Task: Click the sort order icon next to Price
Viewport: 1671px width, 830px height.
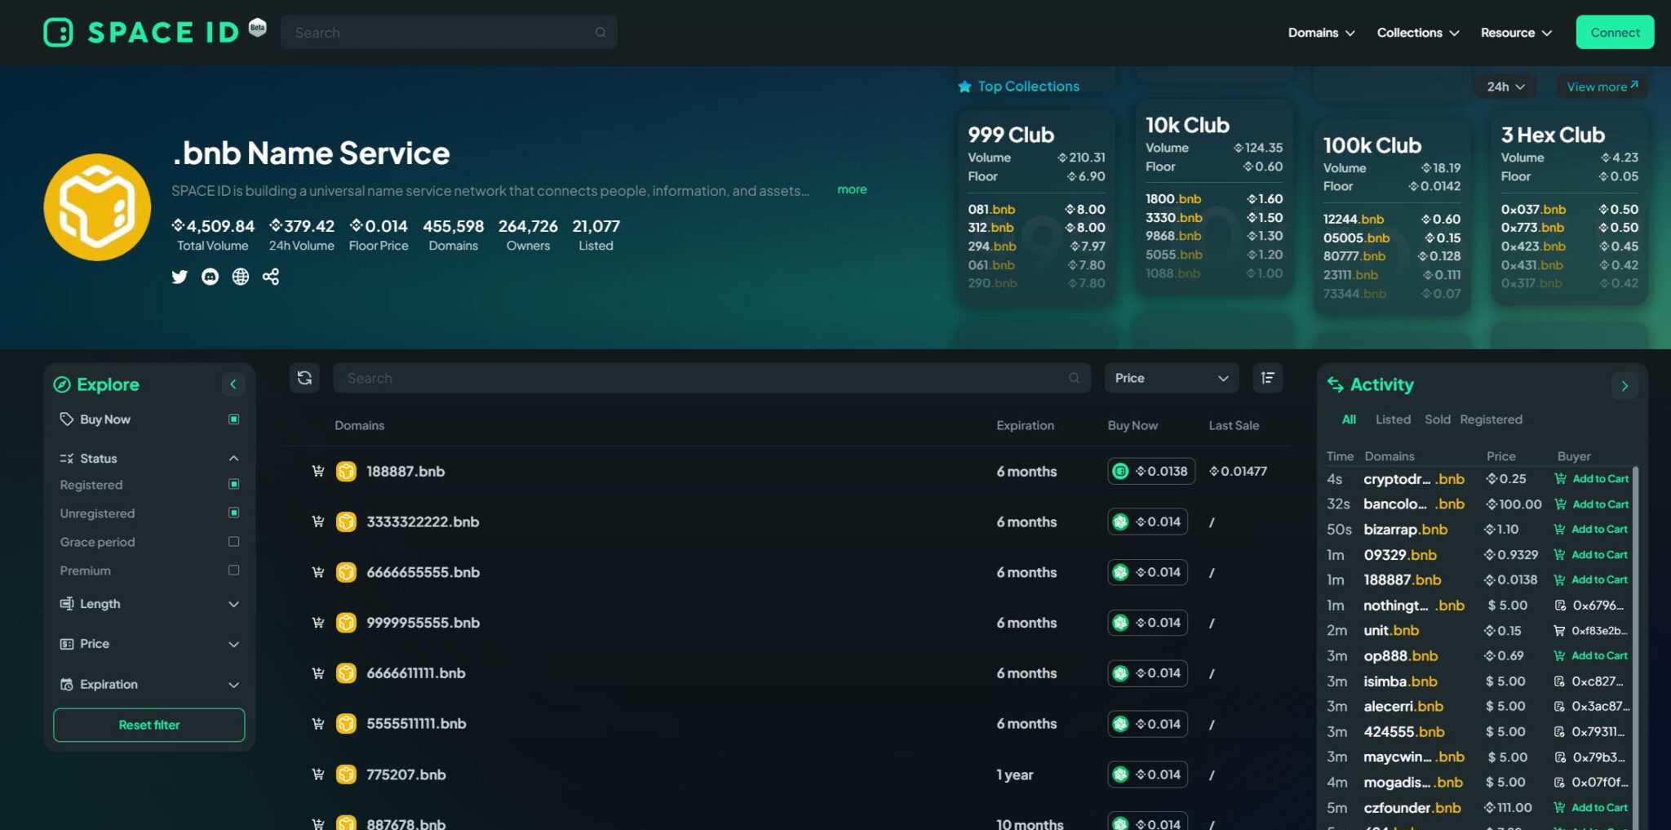Action: coord(1267,378)
